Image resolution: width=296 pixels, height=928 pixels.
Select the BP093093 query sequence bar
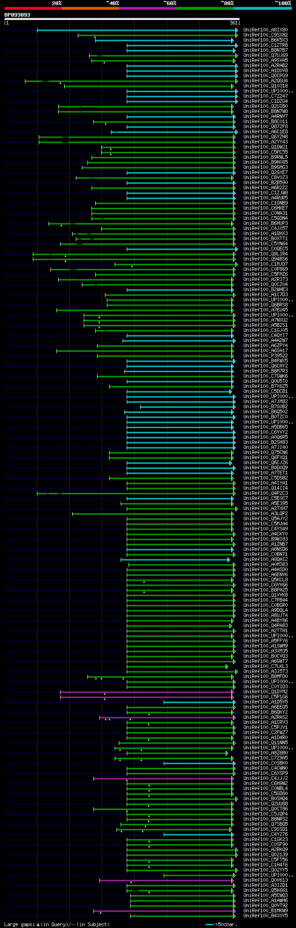[122, 19]
